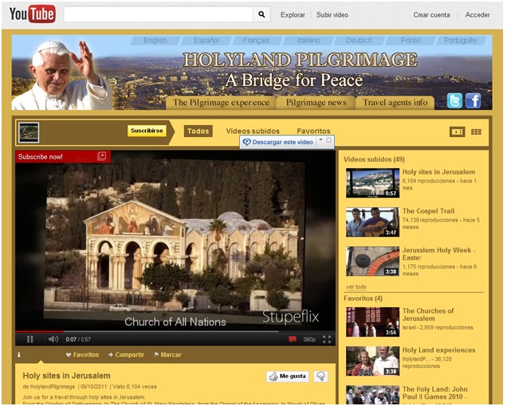Pop out the Subscribe now annotation icon
Viewport: 507px width, 406px height.
(x=101, y=156)
